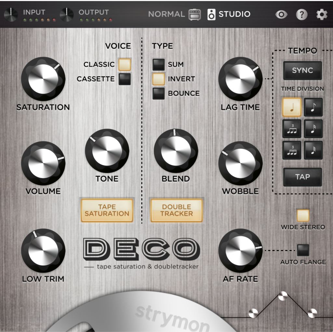Viewport: 333px width, 332px height.
Task: Click the TAP tempo button
Action: coord(303,177)
